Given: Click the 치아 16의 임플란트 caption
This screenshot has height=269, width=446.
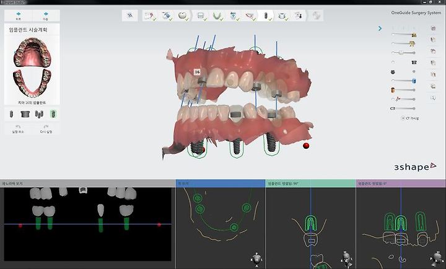Looking at the screenshot, I should (32, 102).
